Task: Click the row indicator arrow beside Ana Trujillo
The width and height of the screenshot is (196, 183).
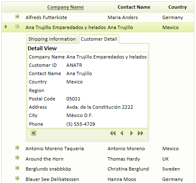Action: tap(6, 26)
